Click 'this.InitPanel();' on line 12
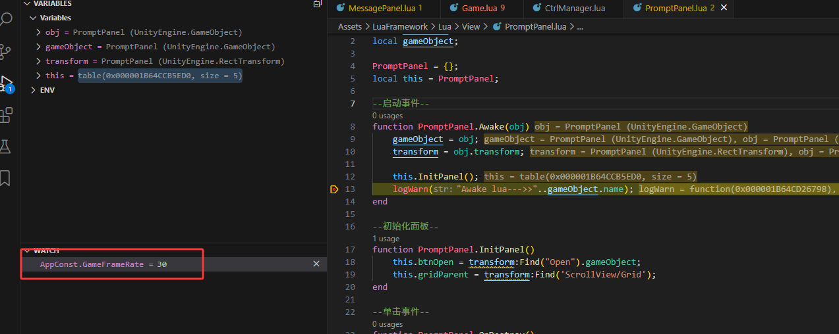The image size is (839, 334). (x=436, y=176)
